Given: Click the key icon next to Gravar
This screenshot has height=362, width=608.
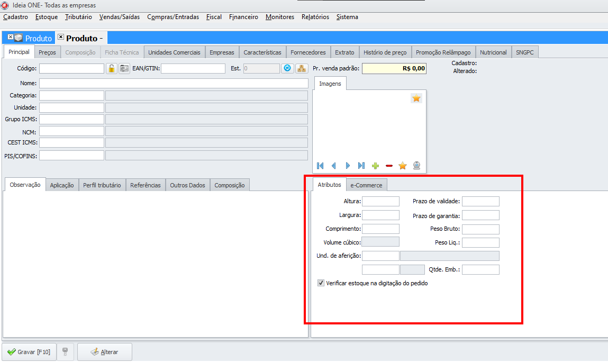Looking at the screenshot, I should pyautogui.click(x=65, y=351).
